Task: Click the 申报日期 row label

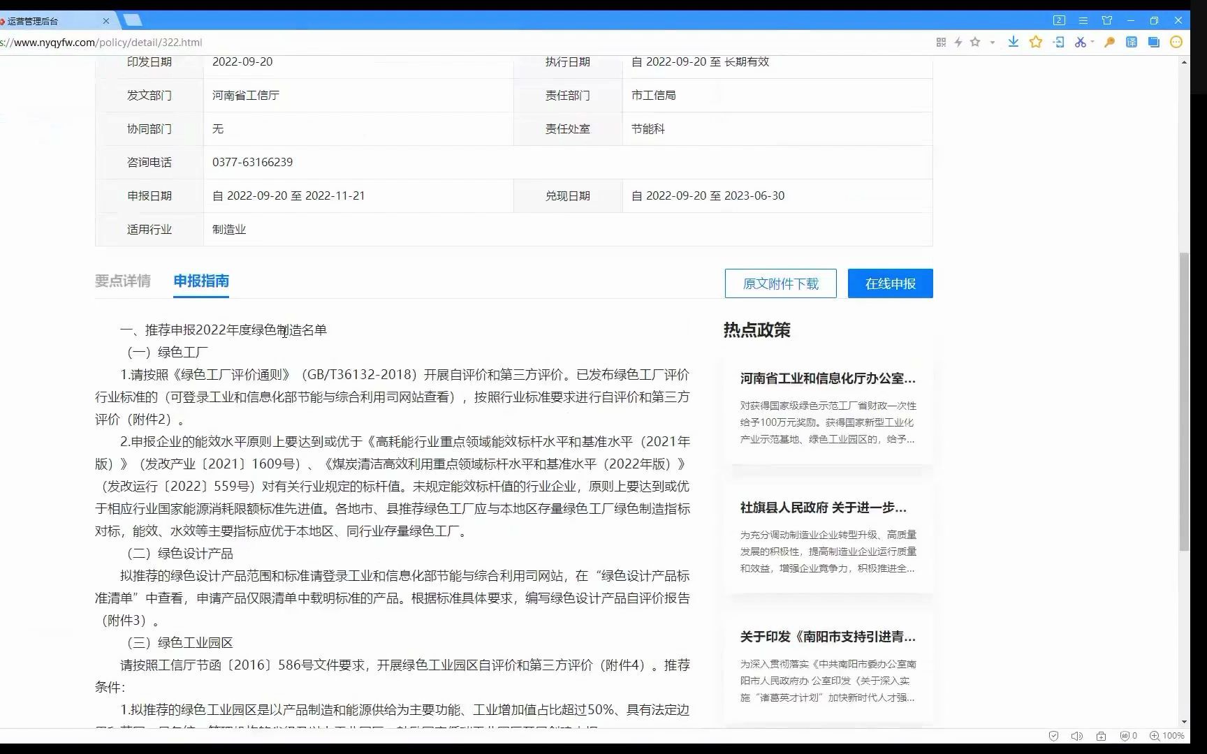Action: 149,195
